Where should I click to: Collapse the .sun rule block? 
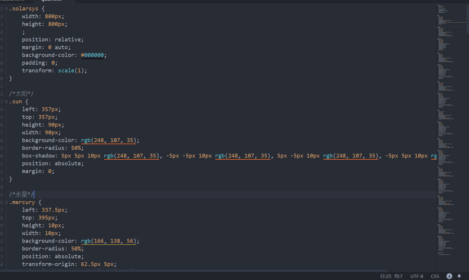(6, 102)
